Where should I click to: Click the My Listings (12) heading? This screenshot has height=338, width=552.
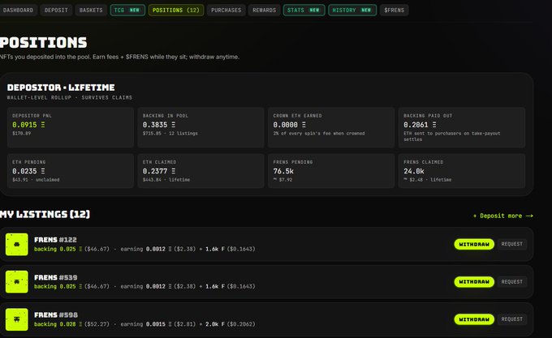click(45, 214)
